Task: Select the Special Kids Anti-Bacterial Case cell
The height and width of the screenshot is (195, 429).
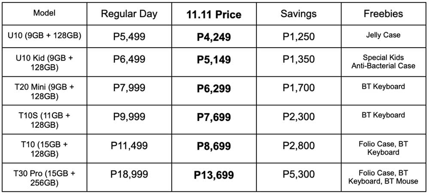Action: [x=383, y=62]
